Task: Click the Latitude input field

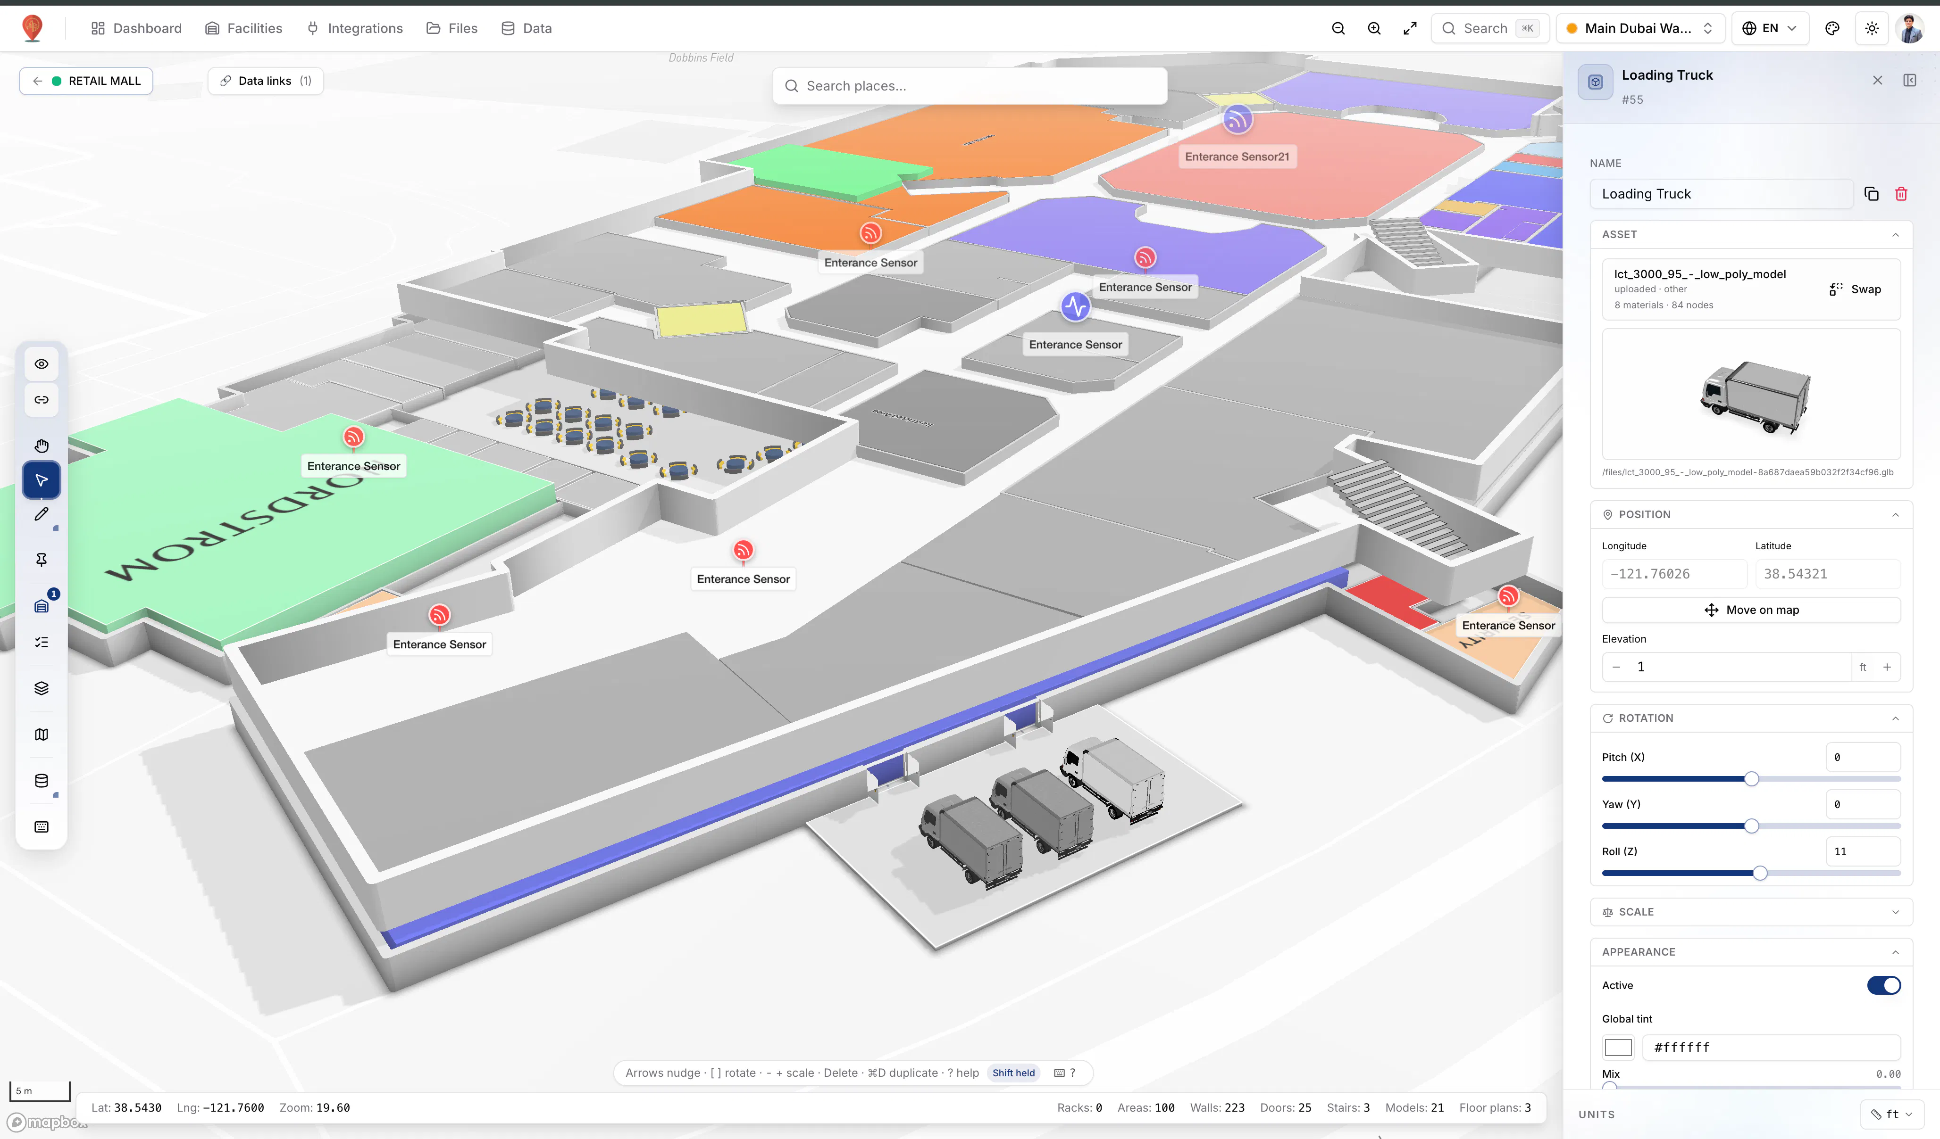Action: [1828, 574]
